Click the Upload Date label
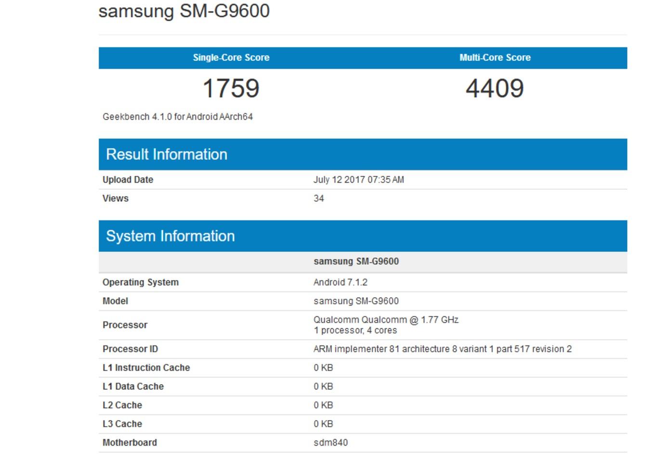655x454 pixels. (x=128, y=180)
